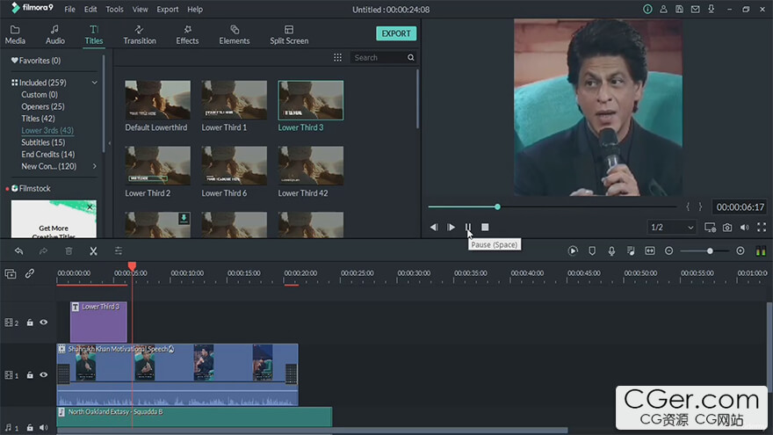Open the audio mixer icon
The width and height of the screenshot is (773, 435).
[631, 251]
